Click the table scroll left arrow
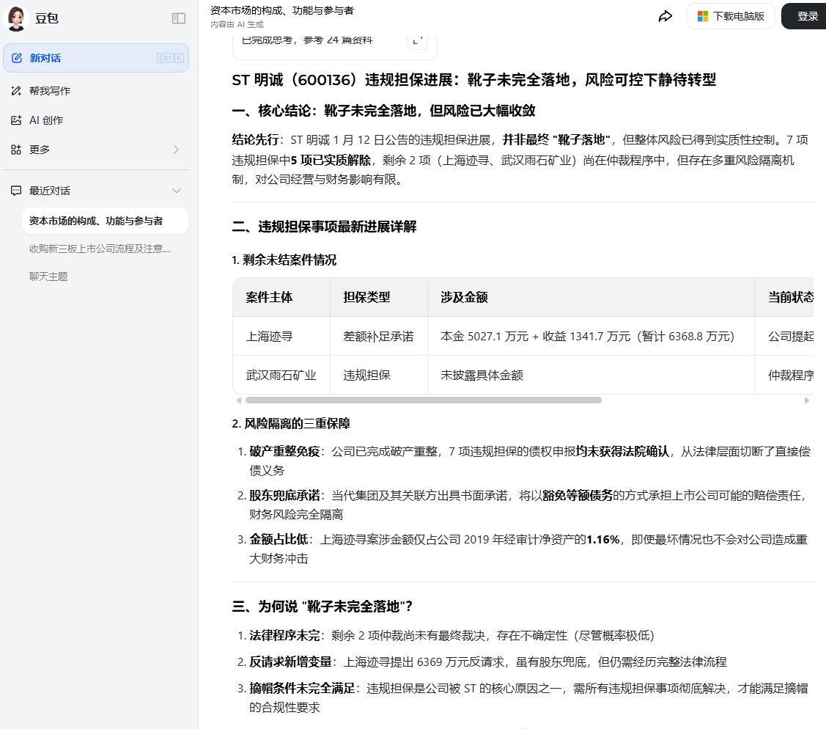Viewport: 826px width, 729px height. tap(239, 400)
